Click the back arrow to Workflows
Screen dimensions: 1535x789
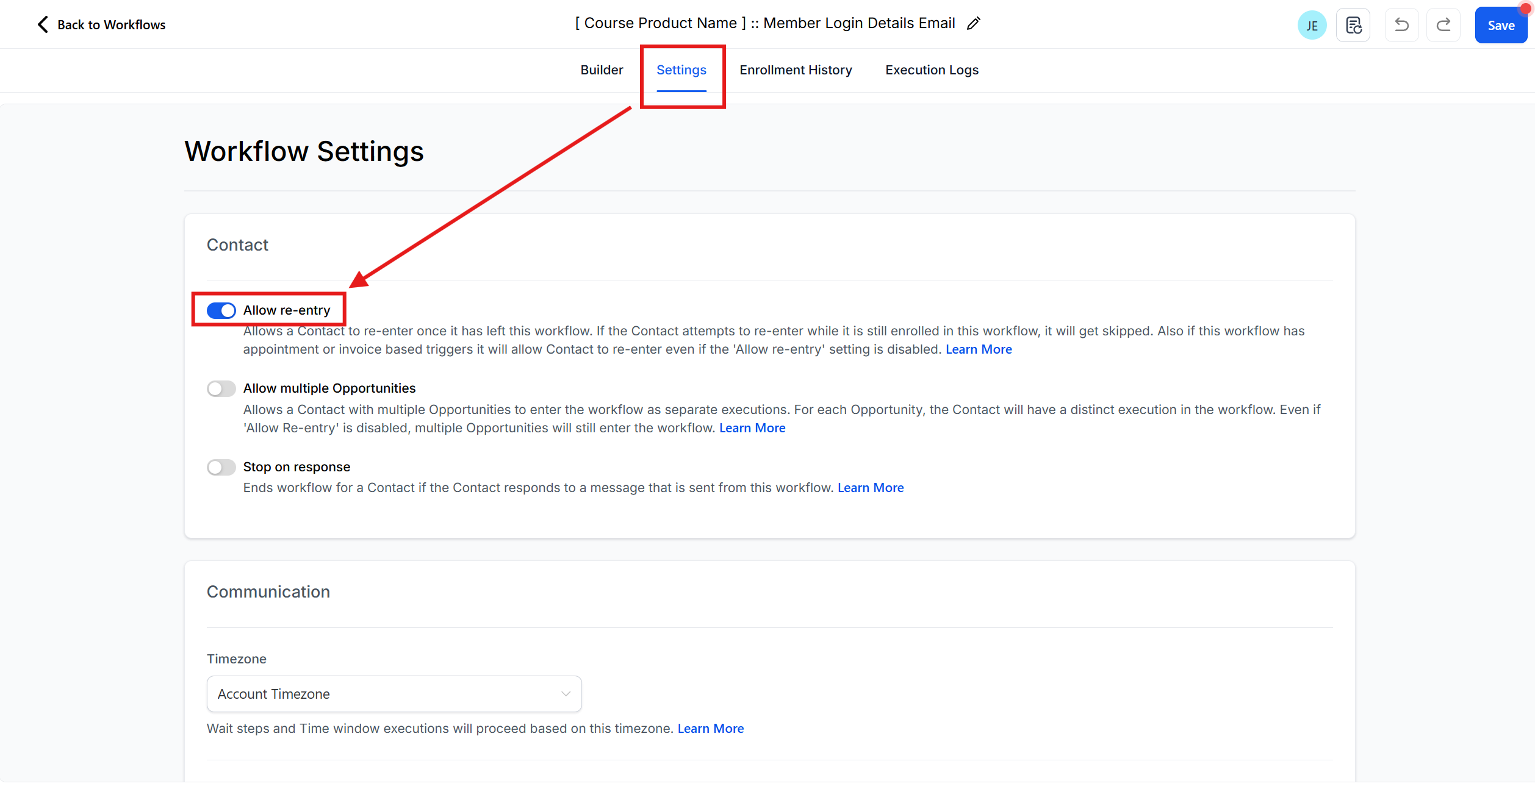point(43,24)
